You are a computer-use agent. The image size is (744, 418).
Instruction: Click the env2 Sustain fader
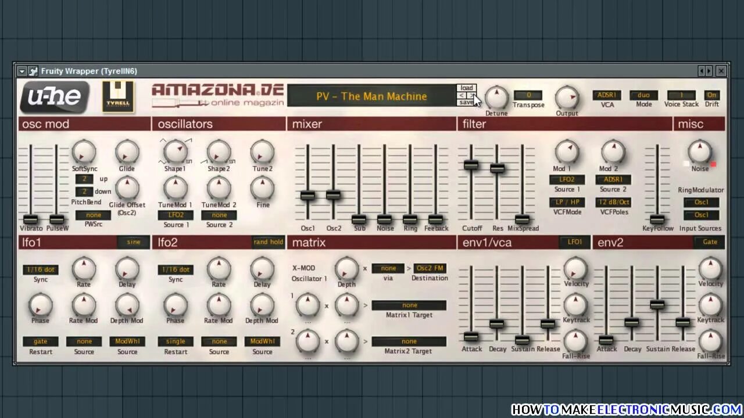657,304
